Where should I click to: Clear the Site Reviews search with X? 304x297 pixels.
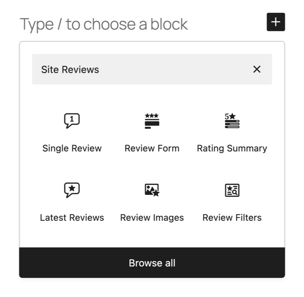coord(257,69)
